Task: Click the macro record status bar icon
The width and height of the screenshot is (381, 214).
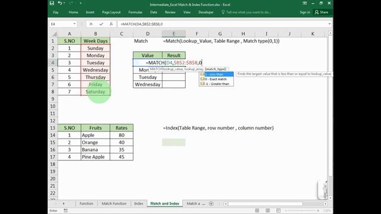Action: click(65, 210)
